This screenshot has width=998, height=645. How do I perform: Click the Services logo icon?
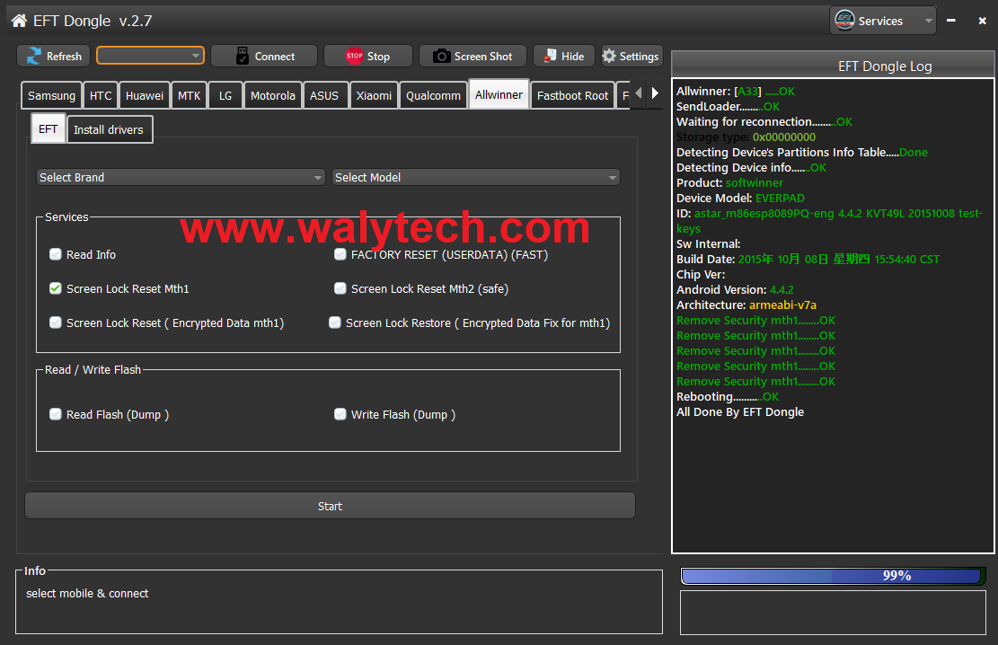pos(844,21)
